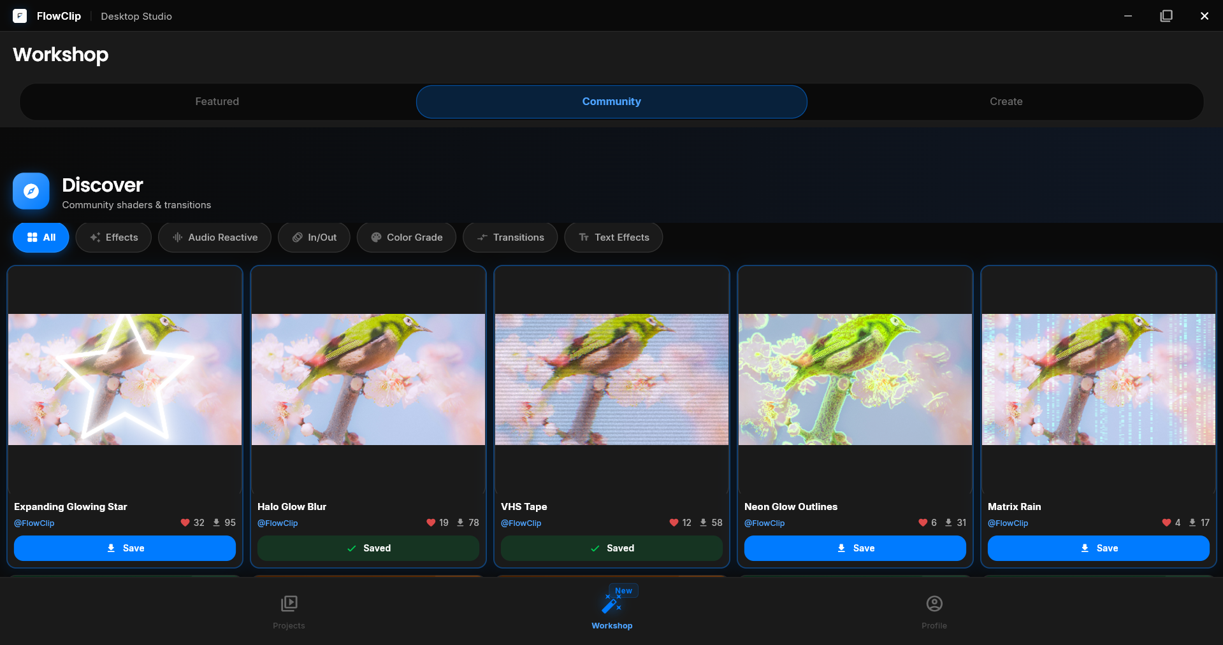Click download count icon on Expanding Glowing Star

click(217, 523)
